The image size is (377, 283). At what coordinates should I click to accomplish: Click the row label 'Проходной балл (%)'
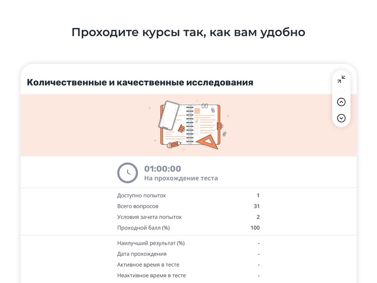coord(144,228)
